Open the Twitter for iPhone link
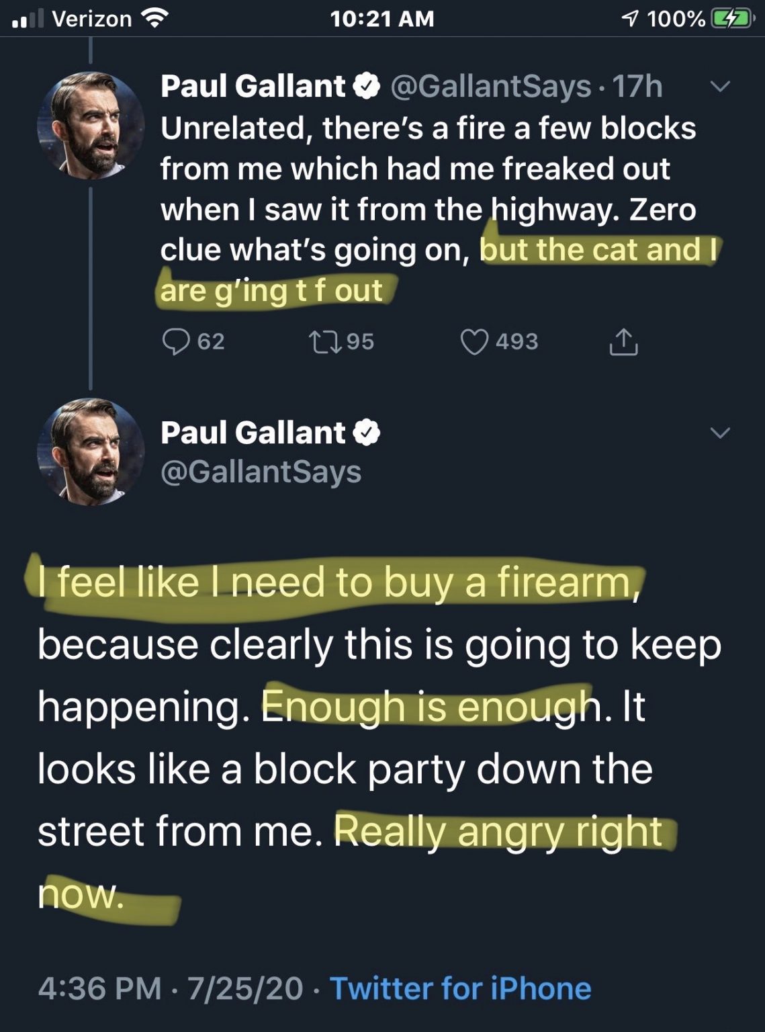 (461, 988)
